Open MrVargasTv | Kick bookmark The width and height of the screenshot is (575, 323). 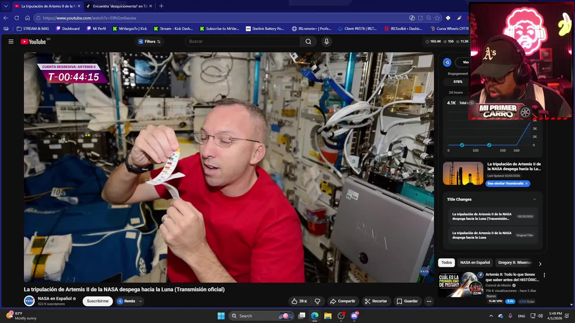point(130,28)
